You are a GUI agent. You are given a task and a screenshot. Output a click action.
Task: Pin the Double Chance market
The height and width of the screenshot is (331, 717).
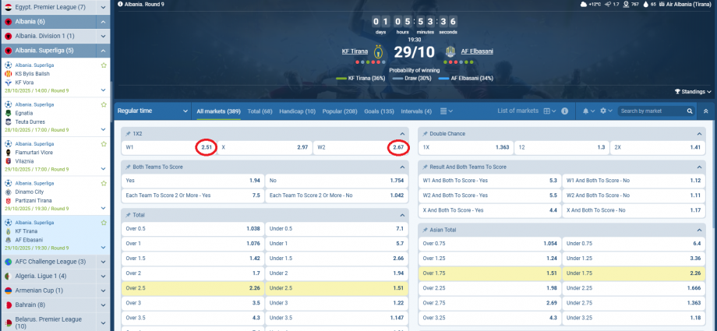coord(423,134)
